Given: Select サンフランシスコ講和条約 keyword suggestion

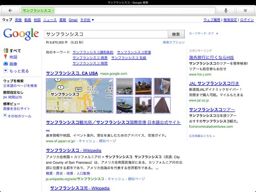Looking at the screenshot, I should point(93,52).
